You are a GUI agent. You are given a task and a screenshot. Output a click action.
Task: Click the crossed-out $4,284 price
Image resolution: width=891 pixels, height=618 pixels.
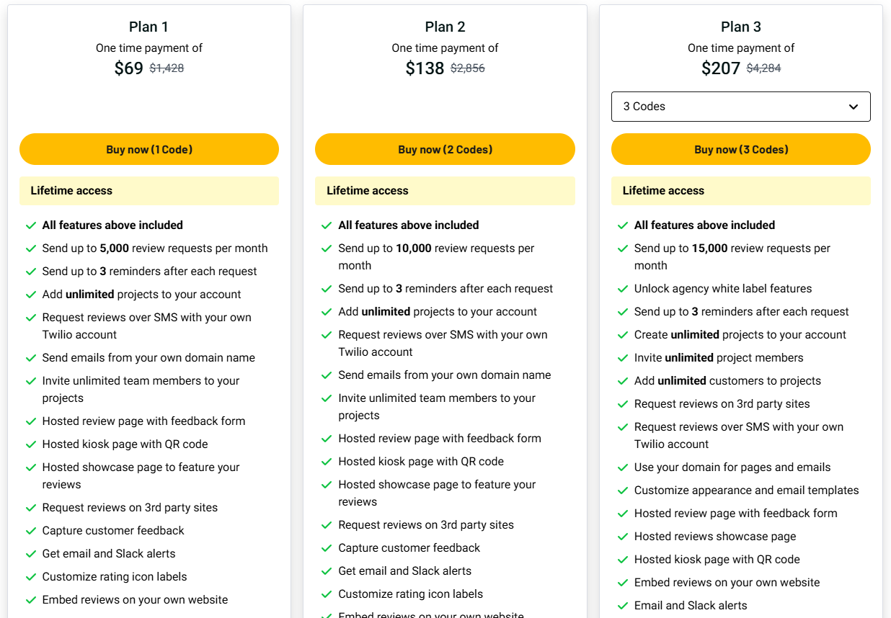(763, 68)
